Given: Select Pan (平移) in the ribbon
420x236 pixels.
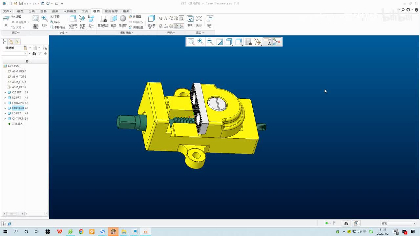Looking at the screenshot, I should click(55, 17).
